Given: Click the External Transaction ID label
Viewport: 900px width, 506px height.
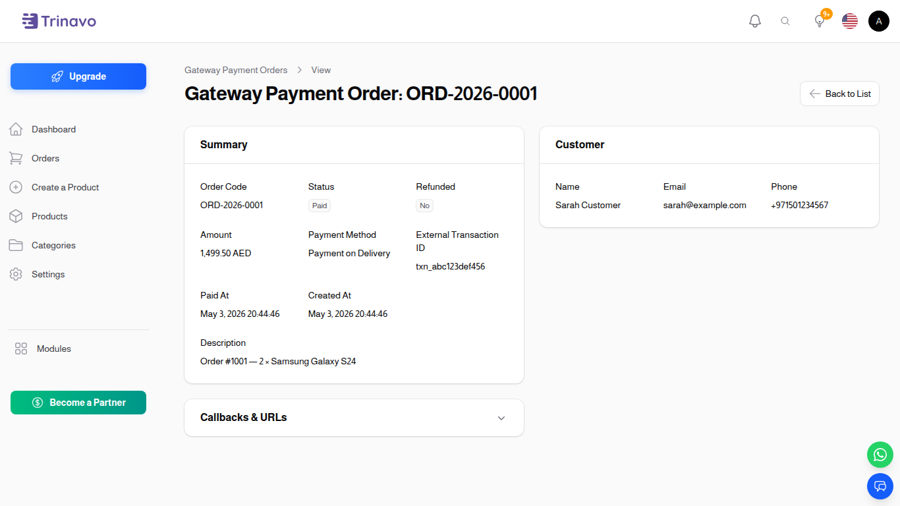Looking at the screenshot, I should (457, 241).
